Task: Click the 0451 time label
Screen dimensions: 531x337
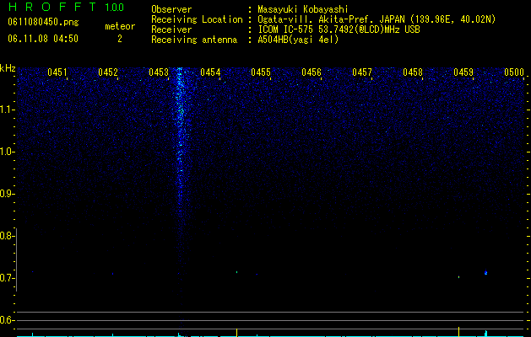Action: (x=57, y=72)
